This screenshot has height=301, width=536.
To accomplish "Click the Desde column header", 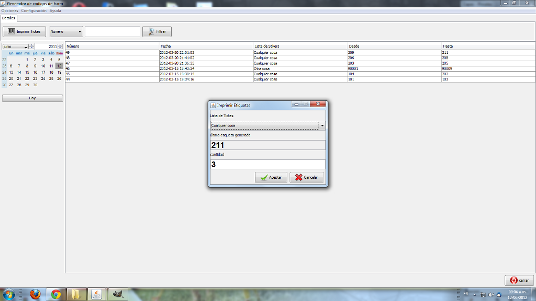I will pos(395,46).
